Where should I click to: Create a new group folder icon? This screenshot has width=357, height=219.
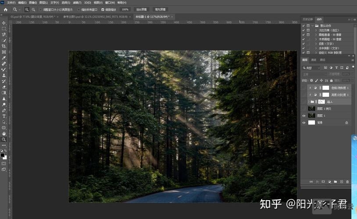(x=336, y=182)
